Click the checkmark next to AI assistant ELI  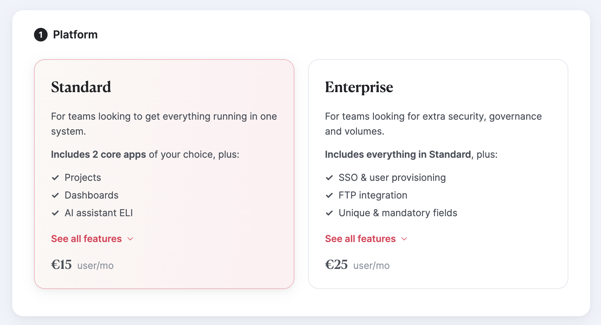55,213
